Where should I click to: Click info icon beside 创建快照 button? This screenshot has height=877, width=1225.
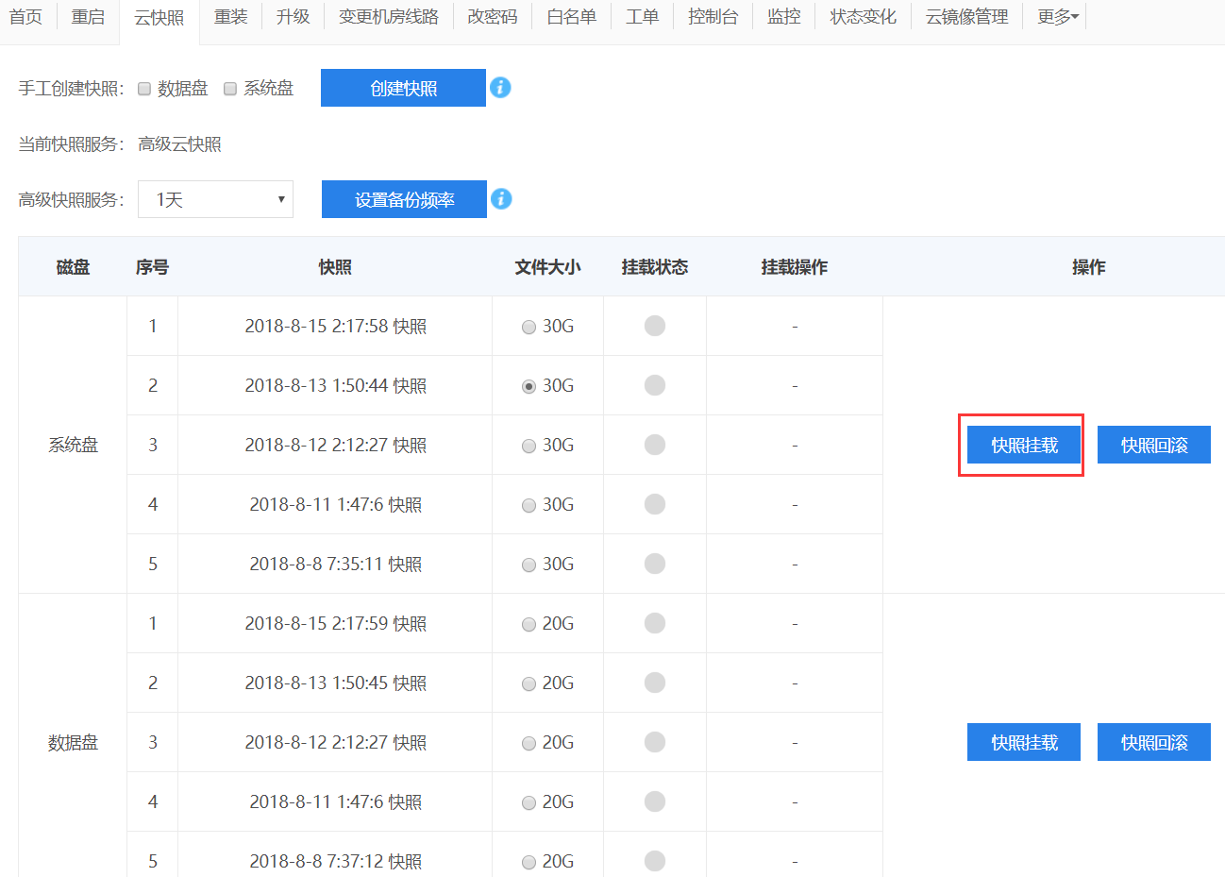[500, 88]
